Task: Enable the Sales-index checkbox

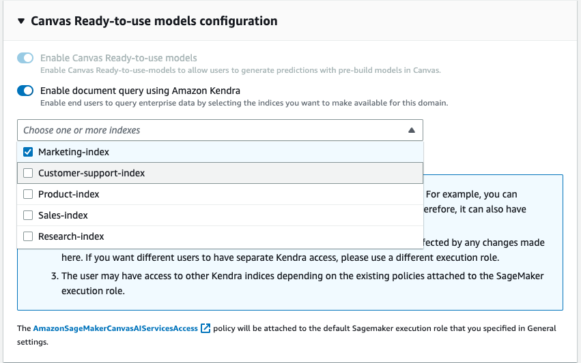Action: coord(28,215)
